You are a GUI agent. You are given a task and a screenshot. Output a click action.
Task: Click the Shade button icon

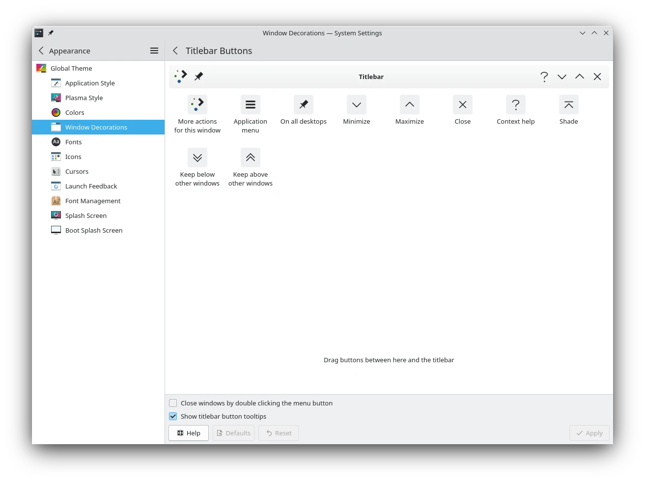pyautogui.click(x=568, y=105)
